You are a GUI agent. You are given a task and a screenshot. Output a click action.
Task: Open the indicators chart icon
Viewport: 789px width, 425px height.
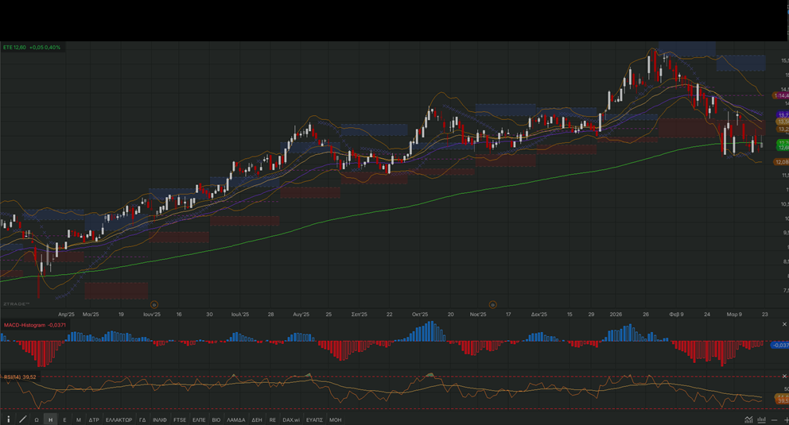click(748, 419)
